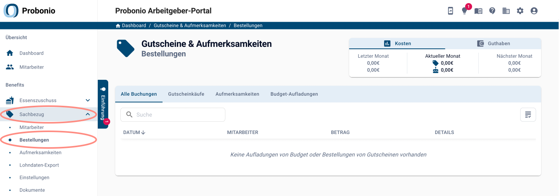Open the handbook book icon

click(x=478, y=11)
